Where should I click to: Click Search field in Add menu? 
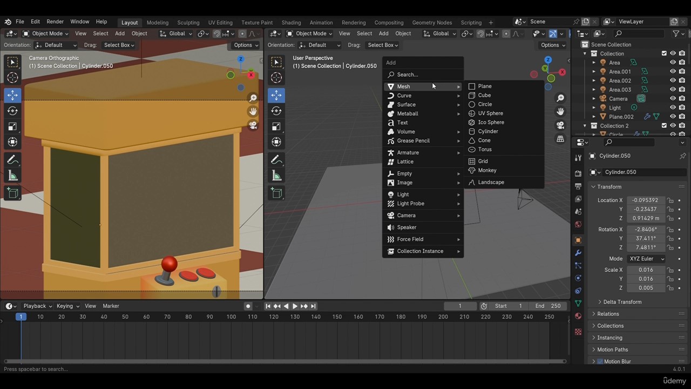tap(423, 75)
